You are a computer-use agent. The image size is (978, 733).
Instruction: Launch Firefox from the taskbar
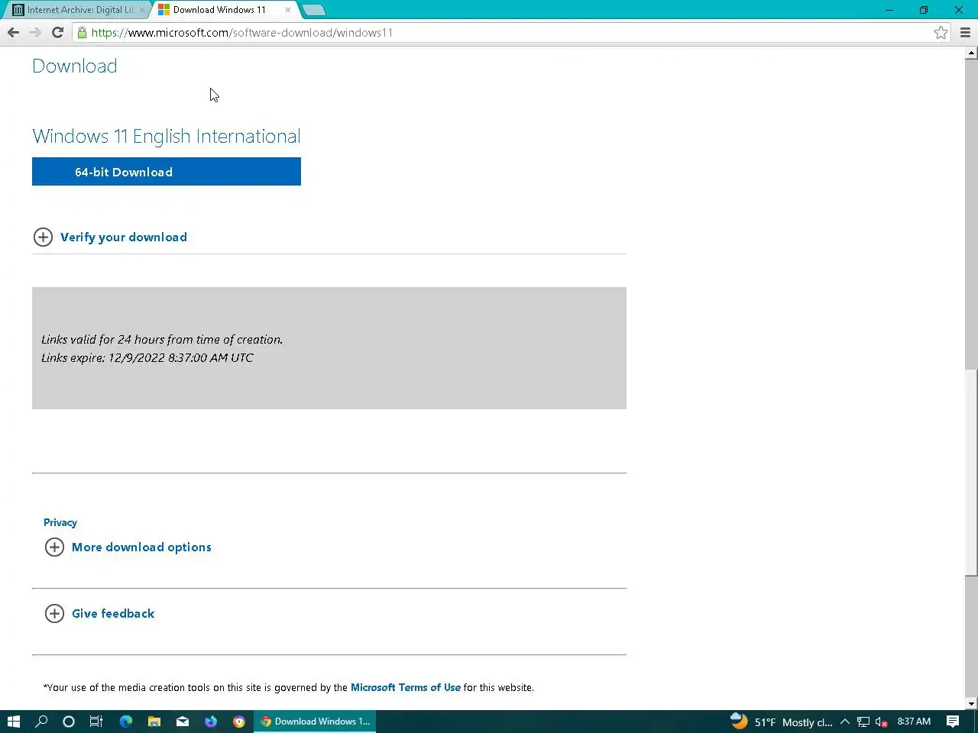(x=211, y=722)
